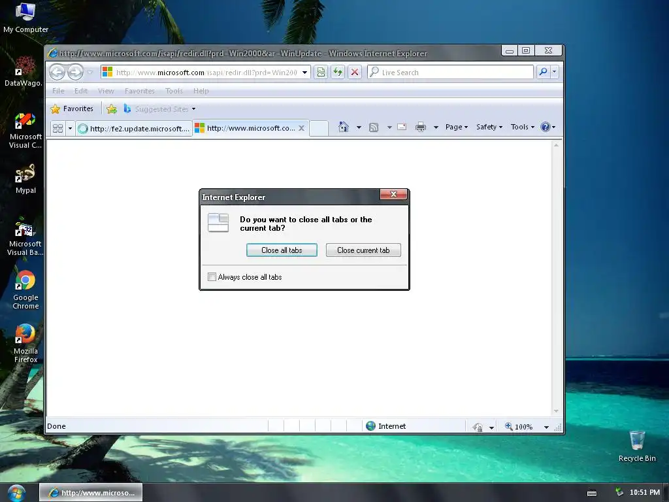This screenshot has width=669, height=502.
Task: Open a new blank tab
Action: [x=319, y=128]
